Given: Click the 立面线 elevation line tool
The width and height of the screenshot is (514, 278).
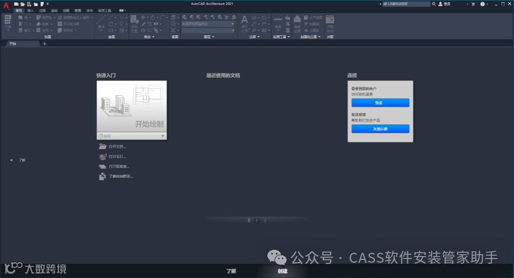Looking at the screenshot, I should 312,30.
